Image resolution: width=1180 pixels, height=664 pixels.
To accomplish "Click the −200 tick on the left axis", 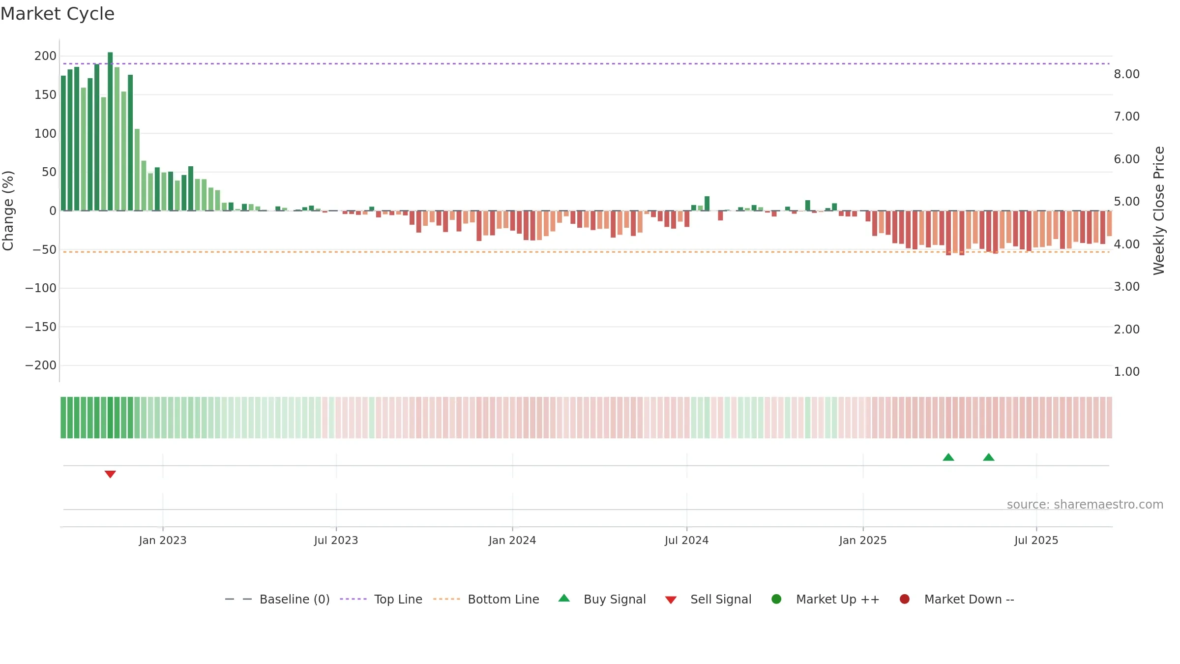I will coord(41,365).
